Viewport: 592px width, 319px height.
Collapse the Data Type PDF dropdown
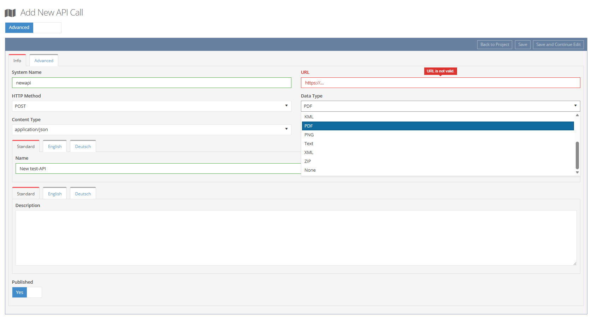tap(440, 106)
